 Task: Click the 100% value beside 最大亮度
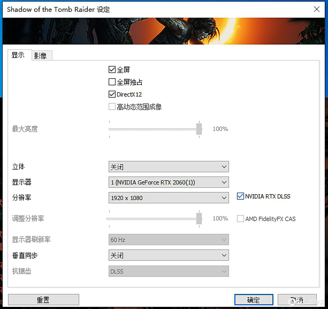coord(220,129)
